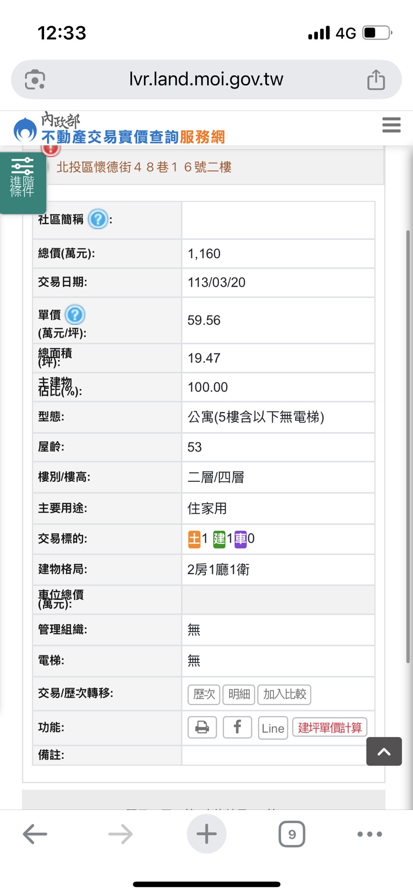
Task: Open the hamburger menu icon
Action: [391, 125]
